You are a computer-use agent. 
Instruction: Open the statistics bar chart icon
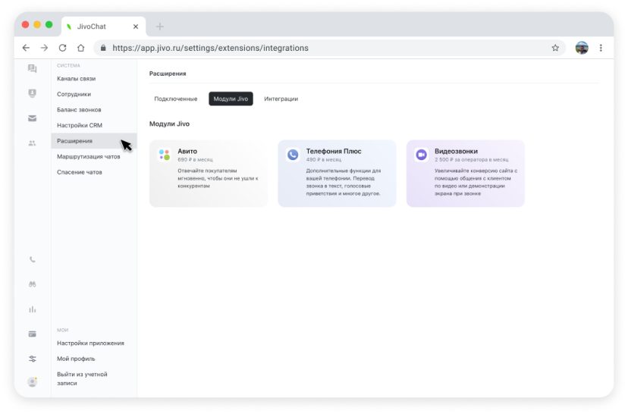pyautogui.click(x=32, y=309)
